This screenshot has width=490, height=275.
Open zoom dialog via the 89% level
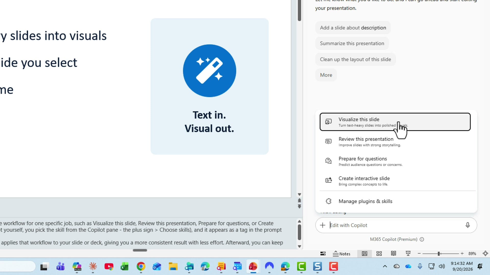coord(472,254)
